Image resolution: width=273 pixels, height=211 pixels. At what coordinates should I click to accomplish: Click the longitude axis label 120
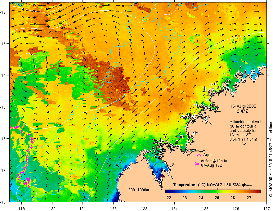pos(52,209)
